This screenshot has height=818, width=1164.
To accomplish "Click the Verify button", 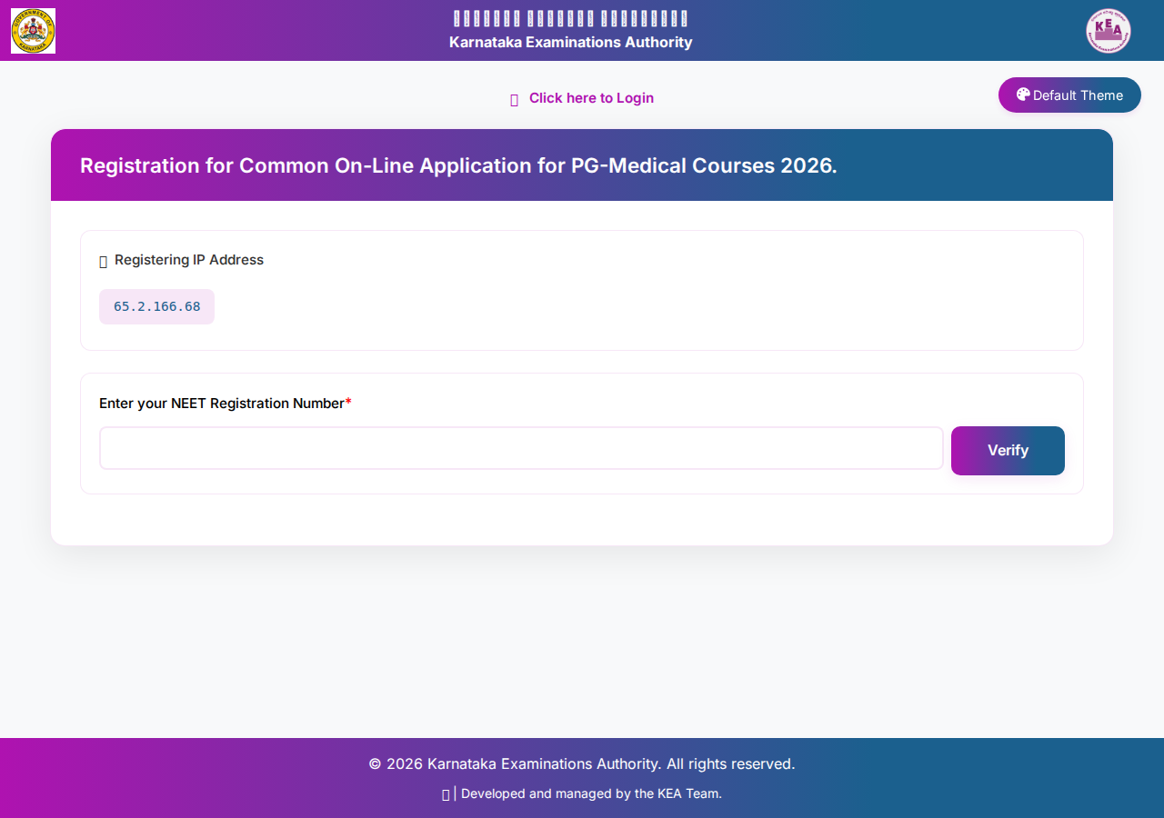I will (1008, 451).
